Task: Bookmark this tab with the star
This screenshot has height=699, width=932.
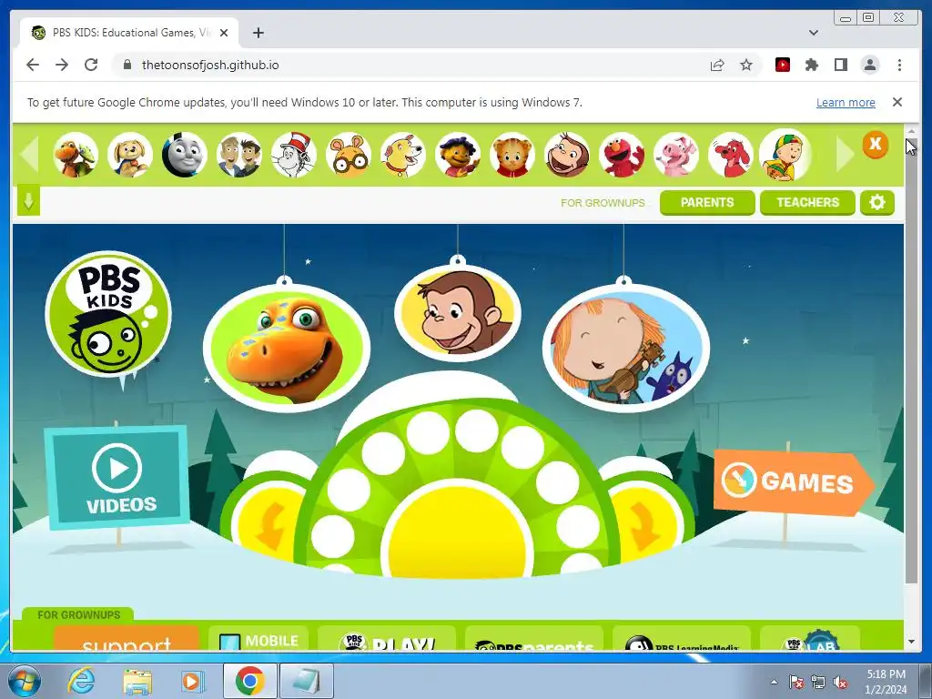Action: (x=746, y=65)
